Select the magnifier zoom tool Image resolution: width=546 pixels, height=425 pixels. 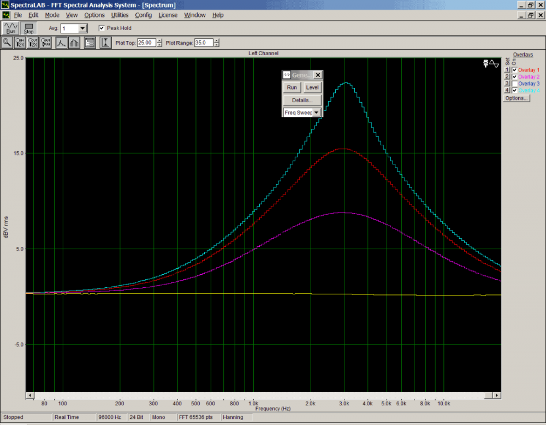(8, 43)
